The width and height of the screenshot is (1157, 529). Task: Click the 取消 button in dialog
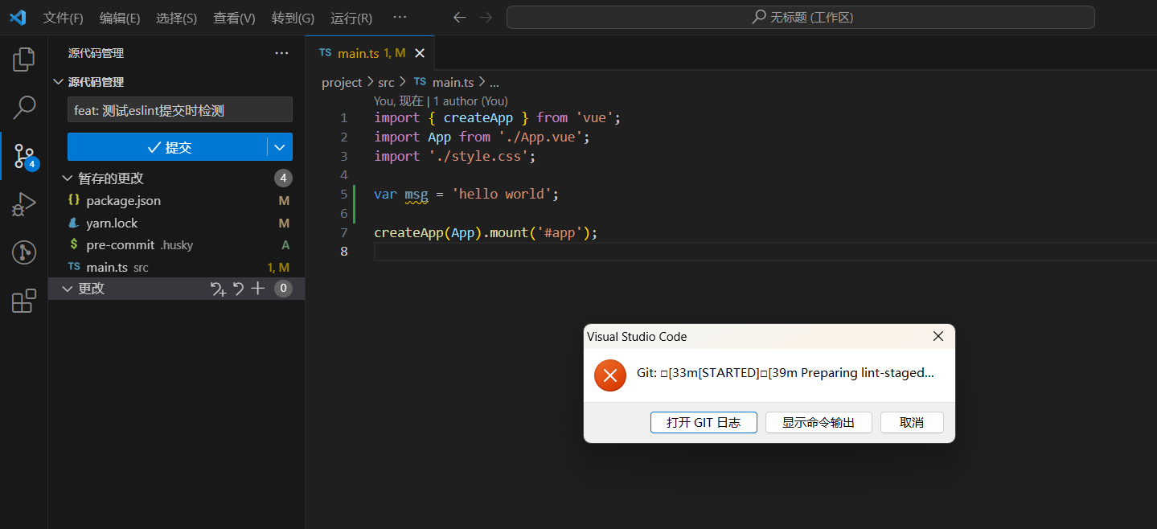click(x=912, y=422)
